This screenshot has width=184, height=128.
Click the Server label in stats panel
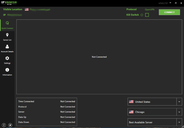(21, 112)
